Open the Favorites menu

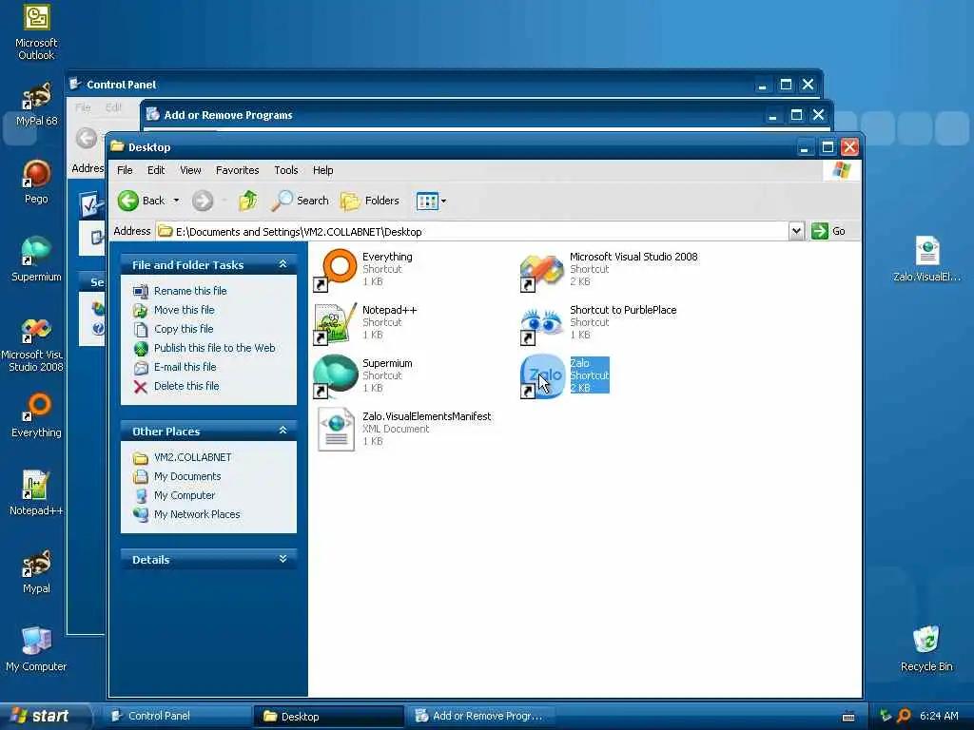(x=237, y=170)
